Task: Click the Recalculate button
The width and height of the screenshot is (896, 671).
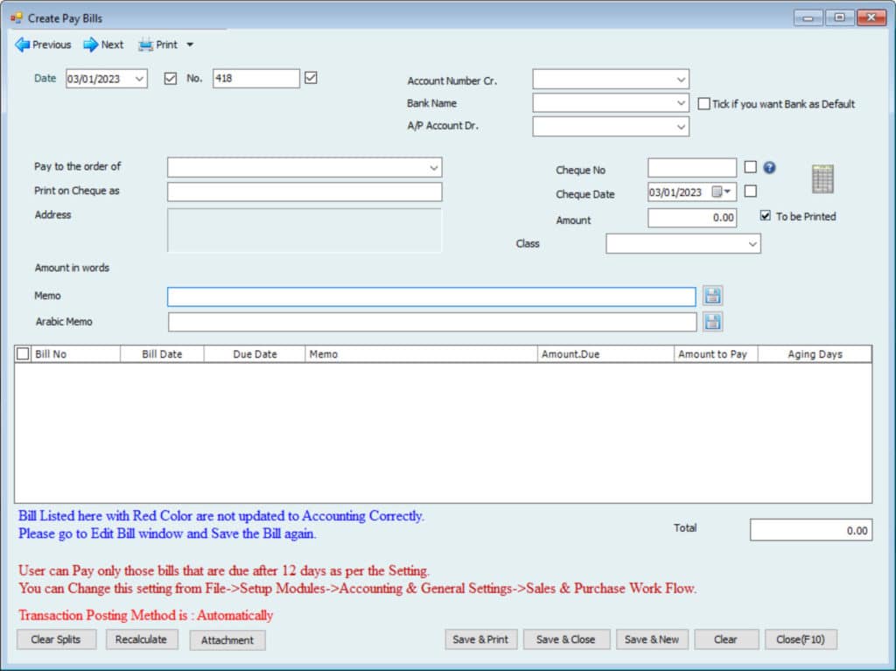Action: click(x=141, y=640)
